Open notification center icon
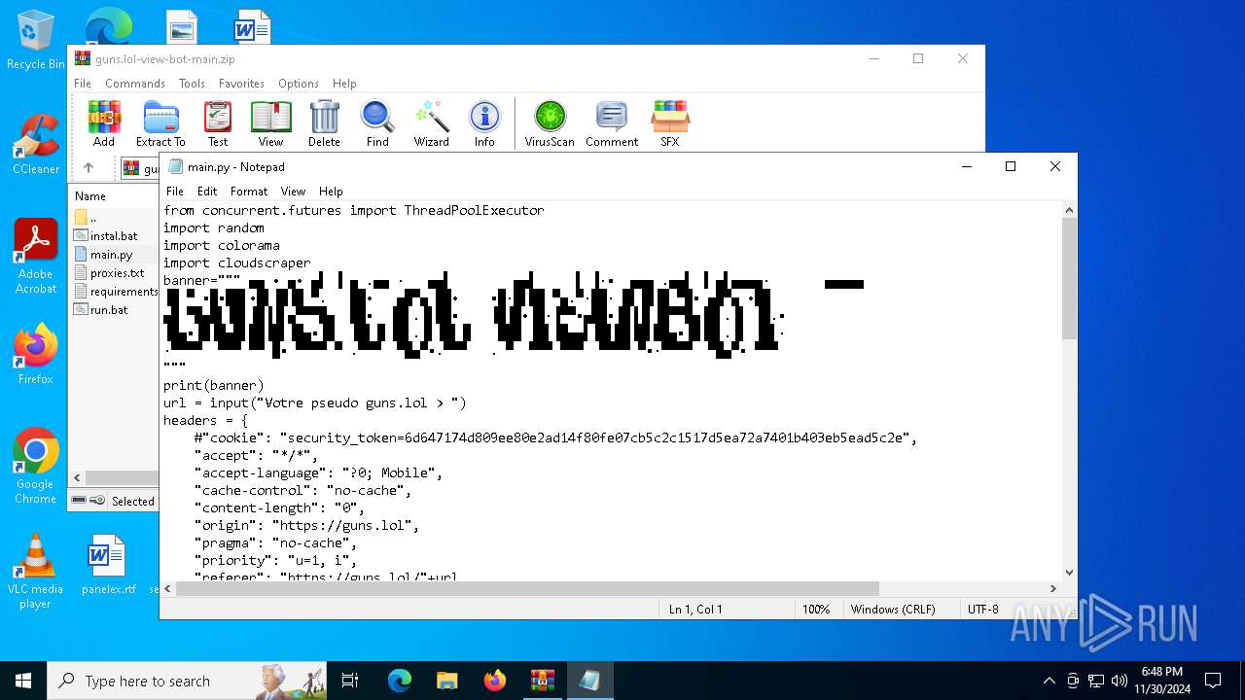 point(1213,681)
